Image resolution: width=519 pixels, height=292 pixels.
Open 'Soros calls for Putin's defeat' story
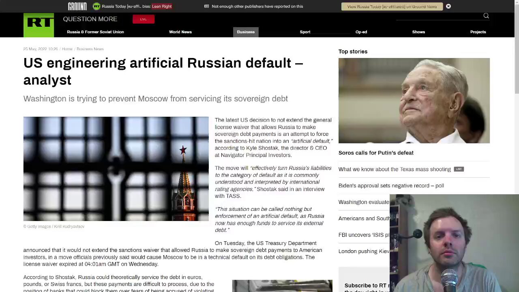(x=376, y=153)
